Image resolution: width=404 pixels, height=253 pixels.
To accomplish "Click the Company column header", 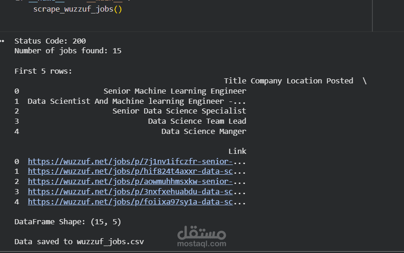I will pos(266,81).
